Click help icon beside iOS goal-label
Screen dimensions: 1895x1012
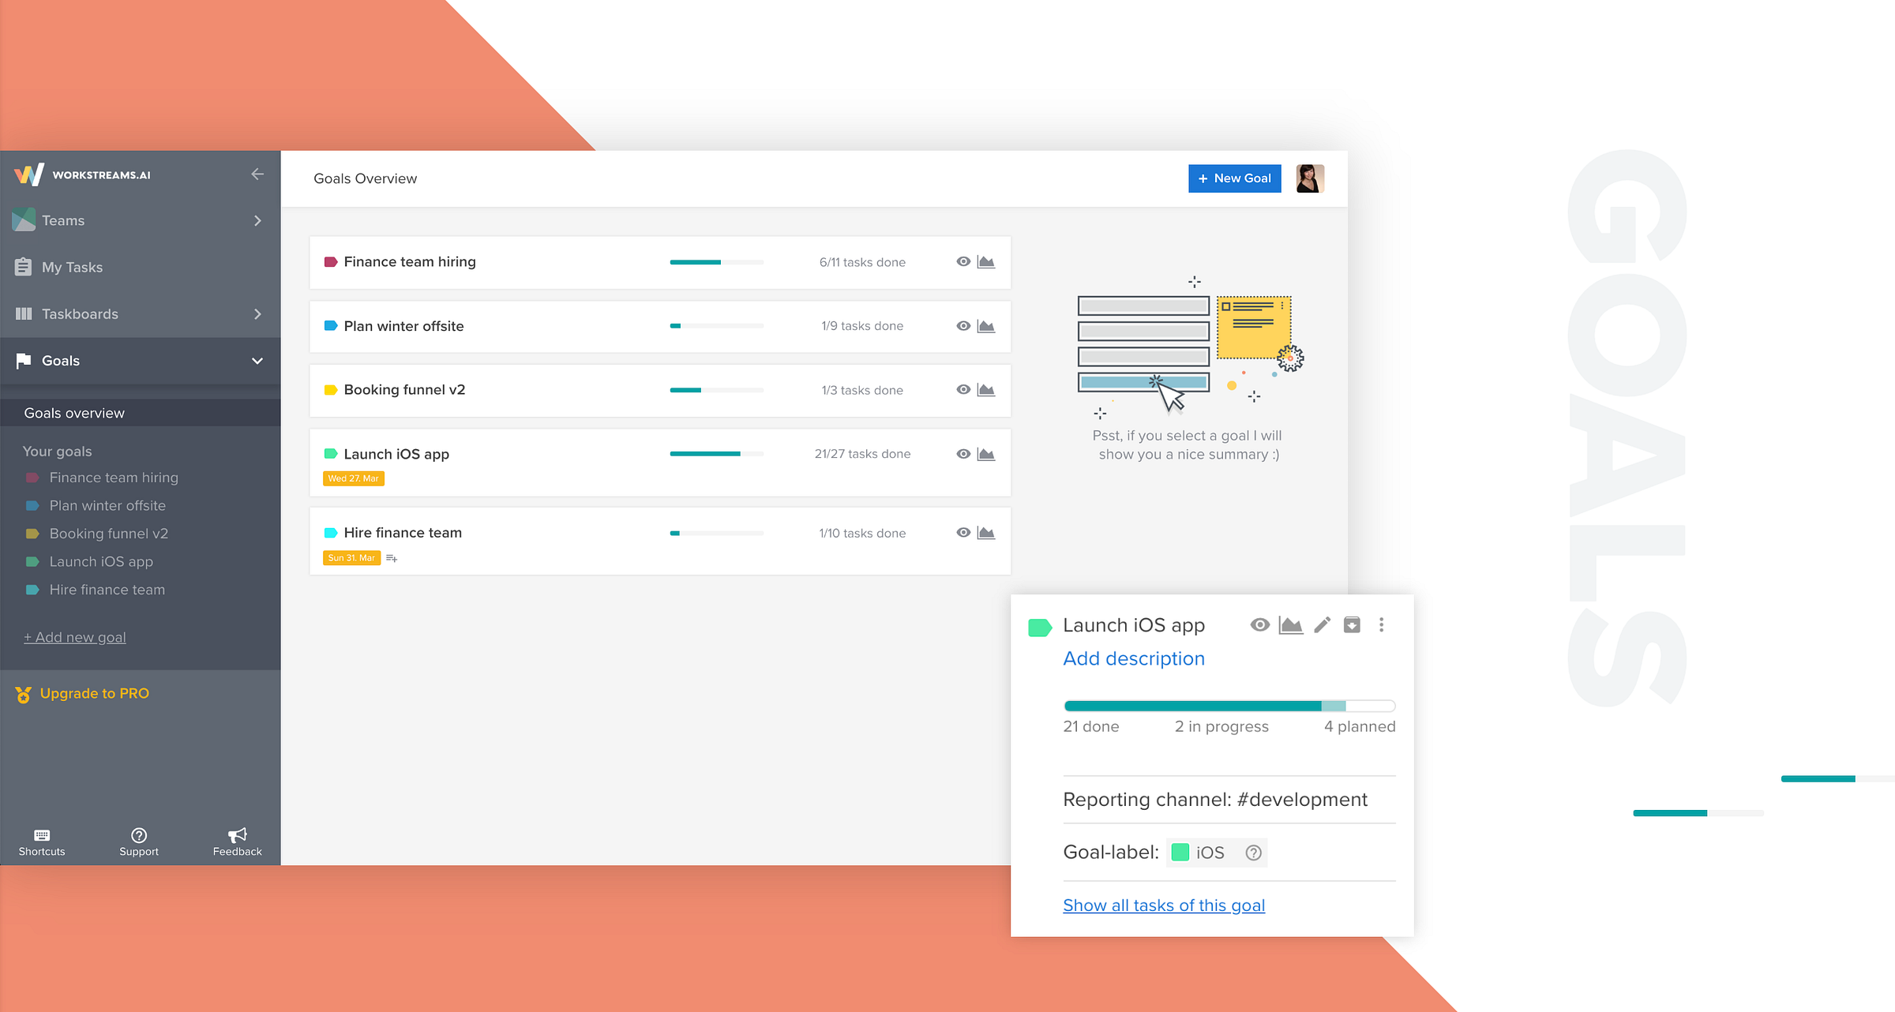click(x=1253, y=853)
